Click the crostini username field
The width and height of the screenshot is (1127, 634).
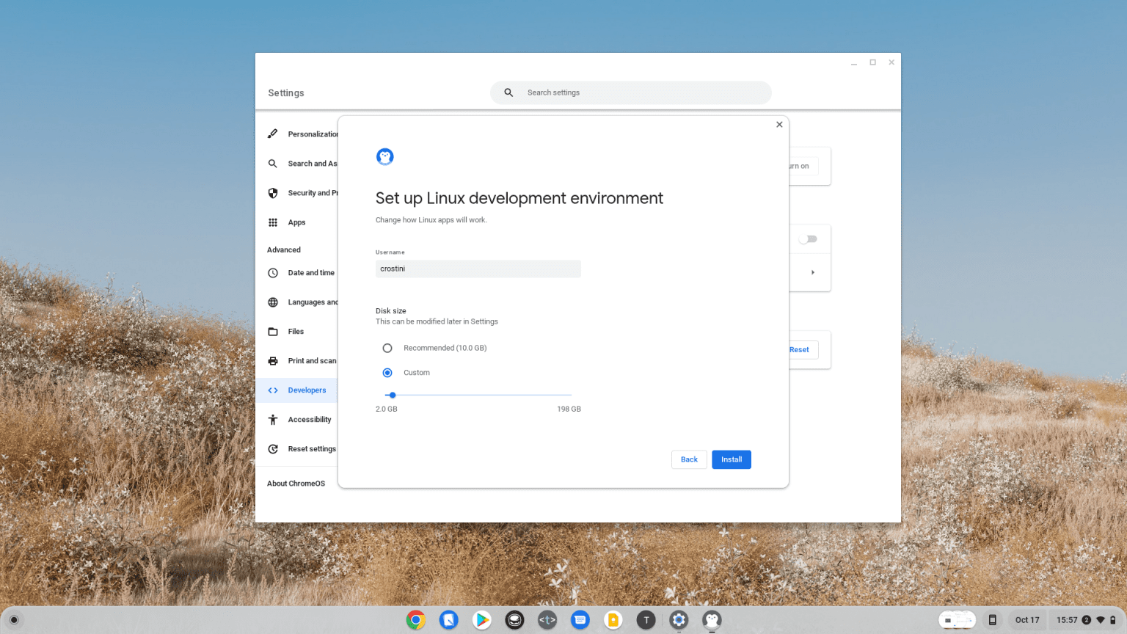478,269
